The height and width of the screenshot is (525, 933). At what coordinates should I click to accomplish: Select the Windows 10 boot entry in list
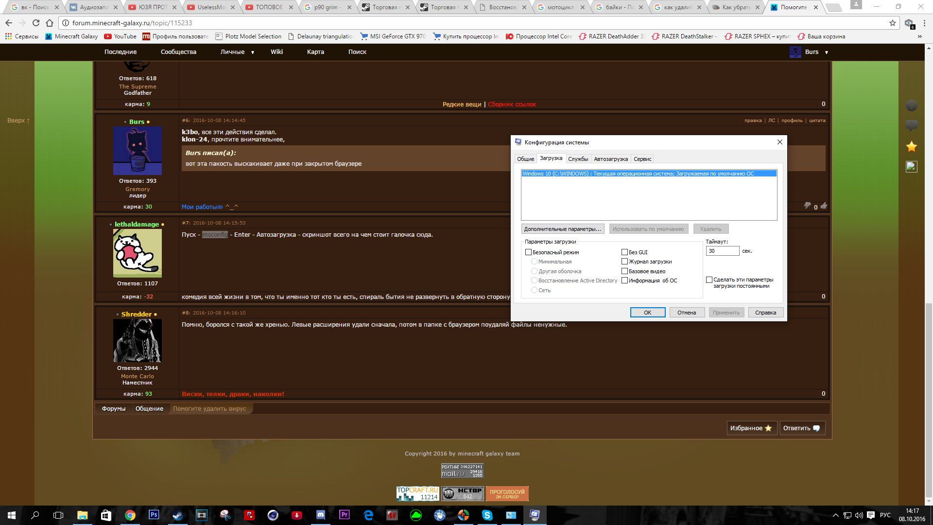pyautogui.click(x=649, y=174)
